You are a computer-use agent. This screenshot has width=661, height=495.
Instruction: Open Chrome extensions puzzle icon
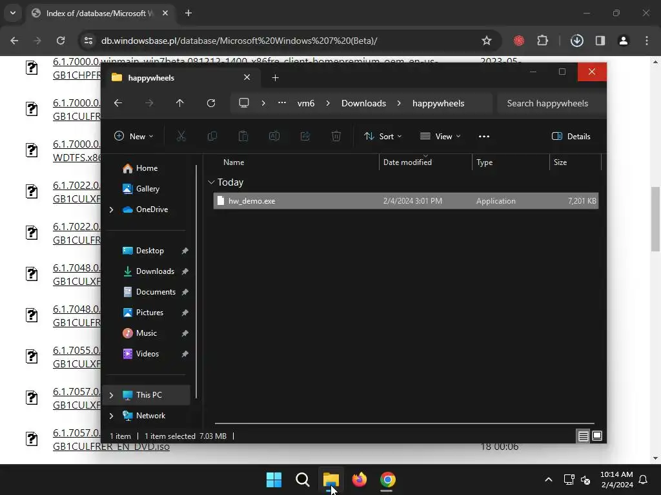542,41
